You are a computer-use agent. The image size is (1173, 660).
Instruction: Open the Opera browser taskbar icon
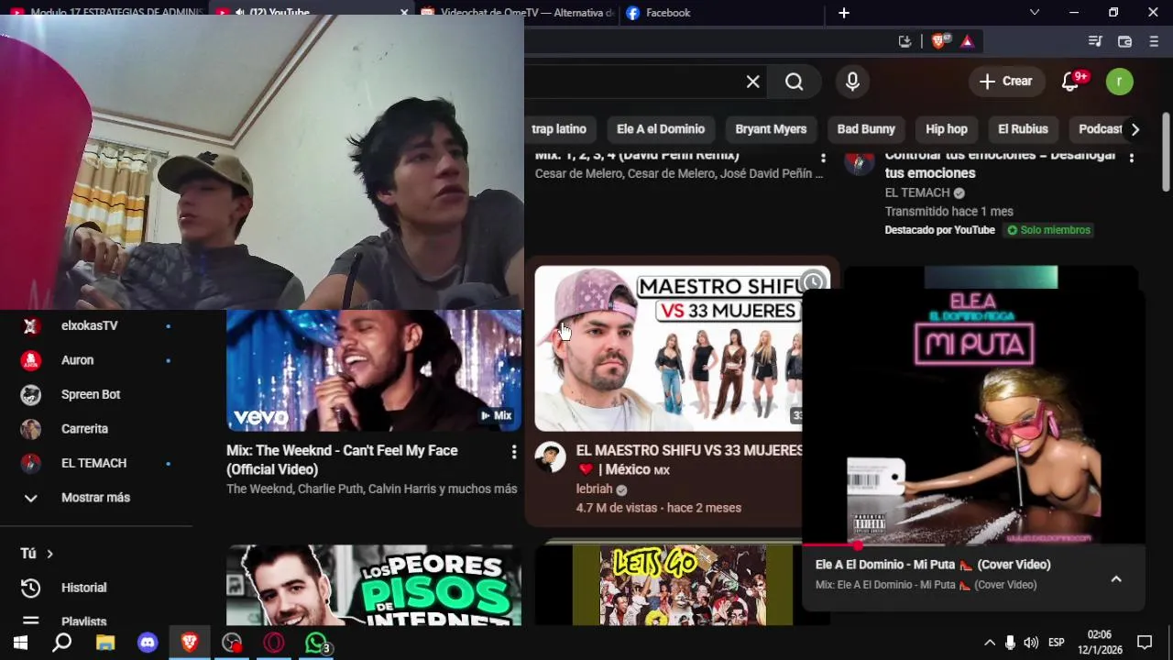click(274, 643)
